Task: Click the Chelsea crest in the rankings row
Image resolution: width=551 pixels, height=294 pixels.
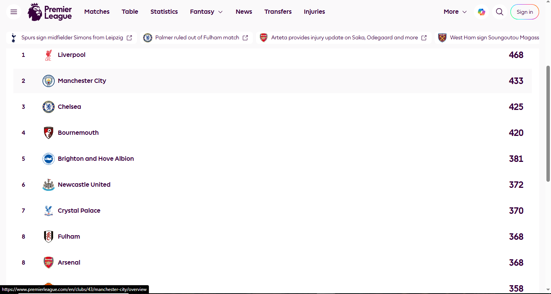Action: 49,107
